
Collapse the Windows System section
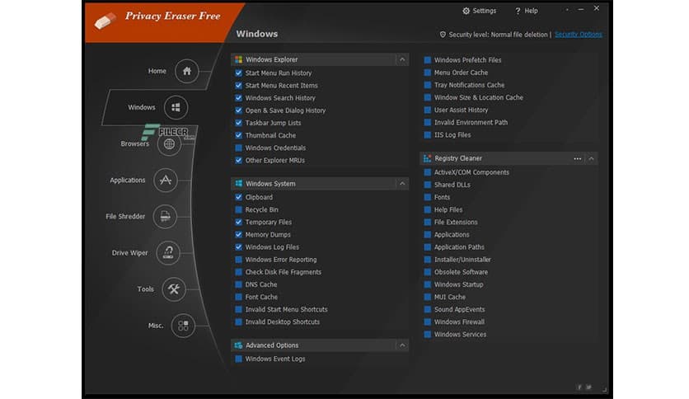tap(402, 183)
